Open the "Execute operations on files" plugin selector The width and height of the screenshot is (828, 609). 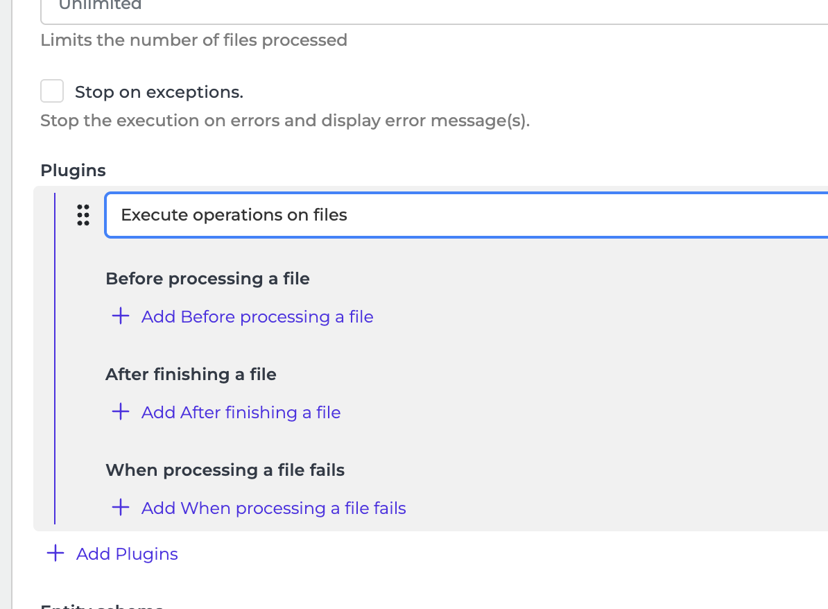click(466, 215)
